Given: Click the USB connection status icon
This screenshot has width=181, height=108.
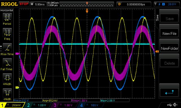Looking at the screenshot, I should (x=170, y=105).
